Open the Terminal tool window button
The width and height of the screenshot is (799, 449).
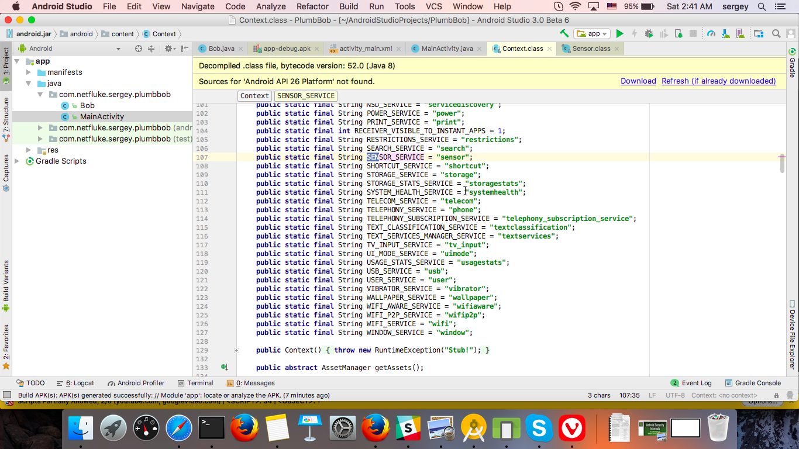pos(195,383)
